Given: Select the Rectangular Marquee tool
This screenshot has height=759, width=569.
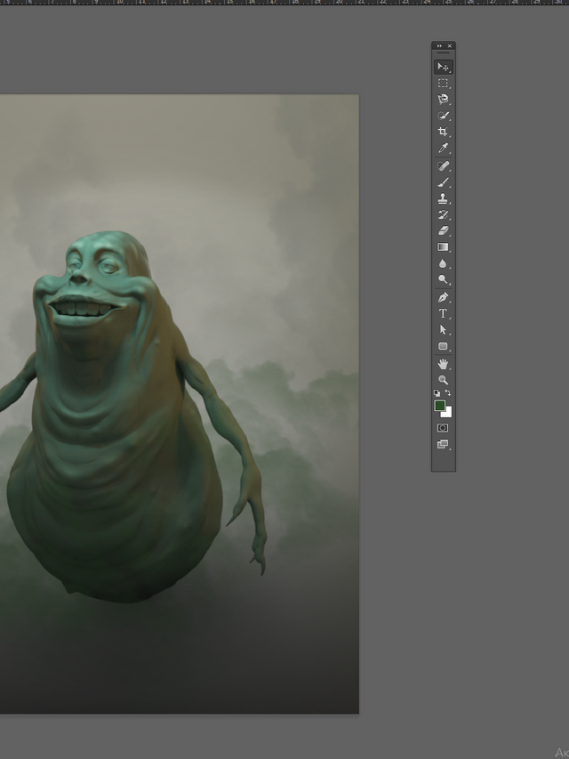Looking at the screenshot, I should click(444, 84).
